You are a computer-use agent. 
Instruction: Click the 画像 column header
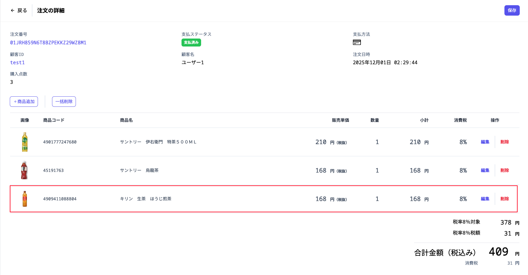click(x=25, y=120)
